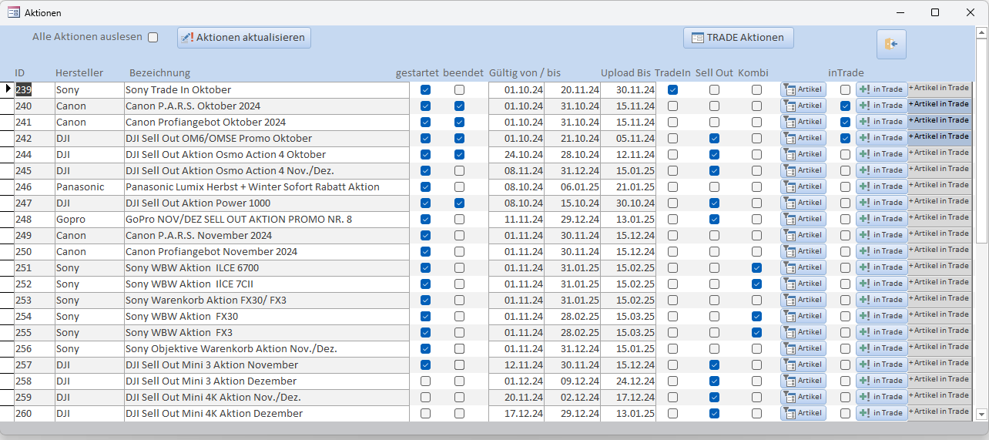Viewport: 989px width, 440px height.
Task: Click 'in Trade' for Canon P.A.R.S. Oktober 2024
Action: pyautogui.click(x=881, y=106)
